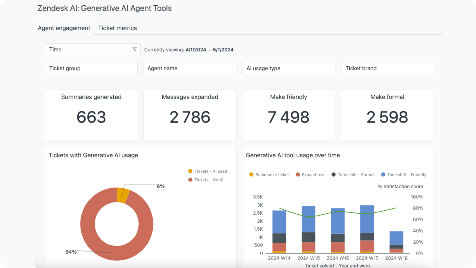This screenshot has height=268, width=476.
Task: Click the blue Tone shift - Friendly legend dot
Action: coord(383,175)
